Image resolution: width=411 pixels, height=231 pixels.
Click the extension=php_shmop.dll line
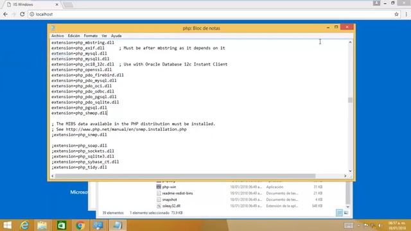click(79, 113)
